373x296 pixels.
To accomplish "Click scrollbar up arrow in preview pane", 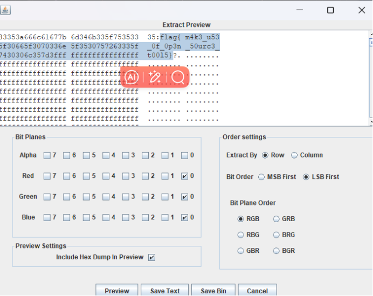I will coord(371,35).
